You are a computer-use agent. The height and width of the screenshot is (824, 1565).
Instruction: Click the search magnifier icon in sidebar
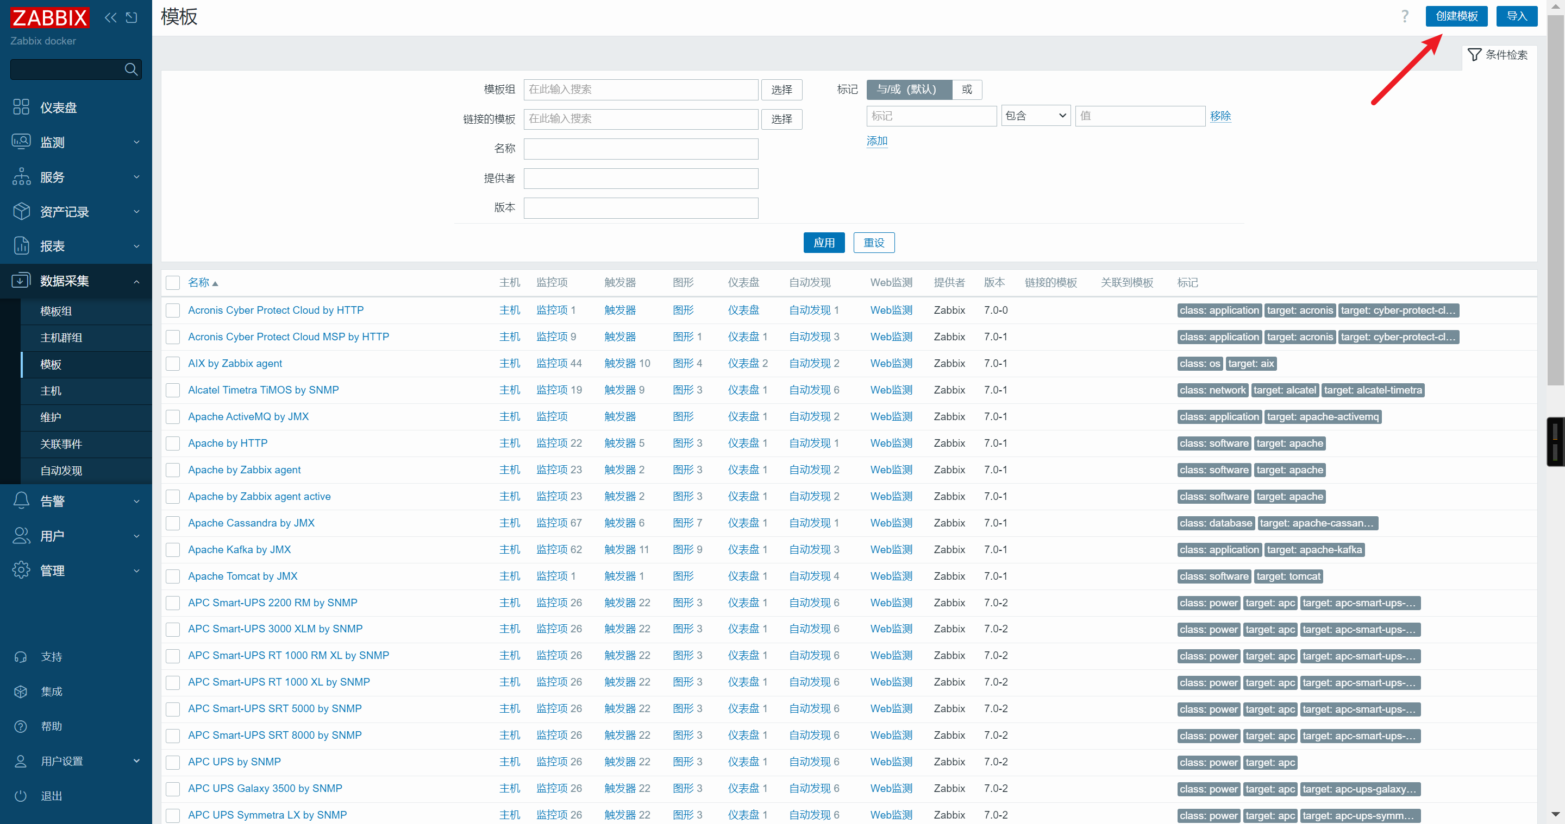point(131,69)
